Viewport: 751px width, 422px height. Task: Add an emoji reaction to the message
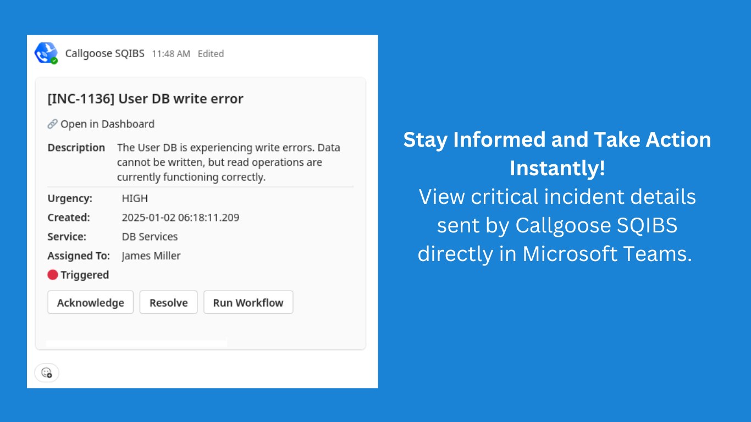coord(47,373)
